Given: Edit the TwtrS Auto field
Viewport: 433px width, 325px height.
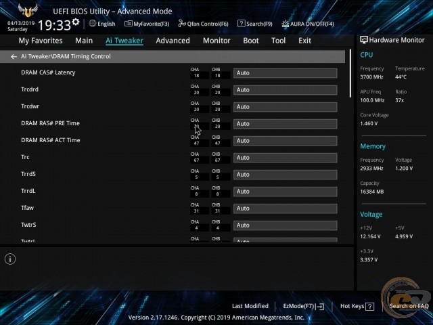Looking at the screenshot, I should pyautogui.click(x=286, y=225).
